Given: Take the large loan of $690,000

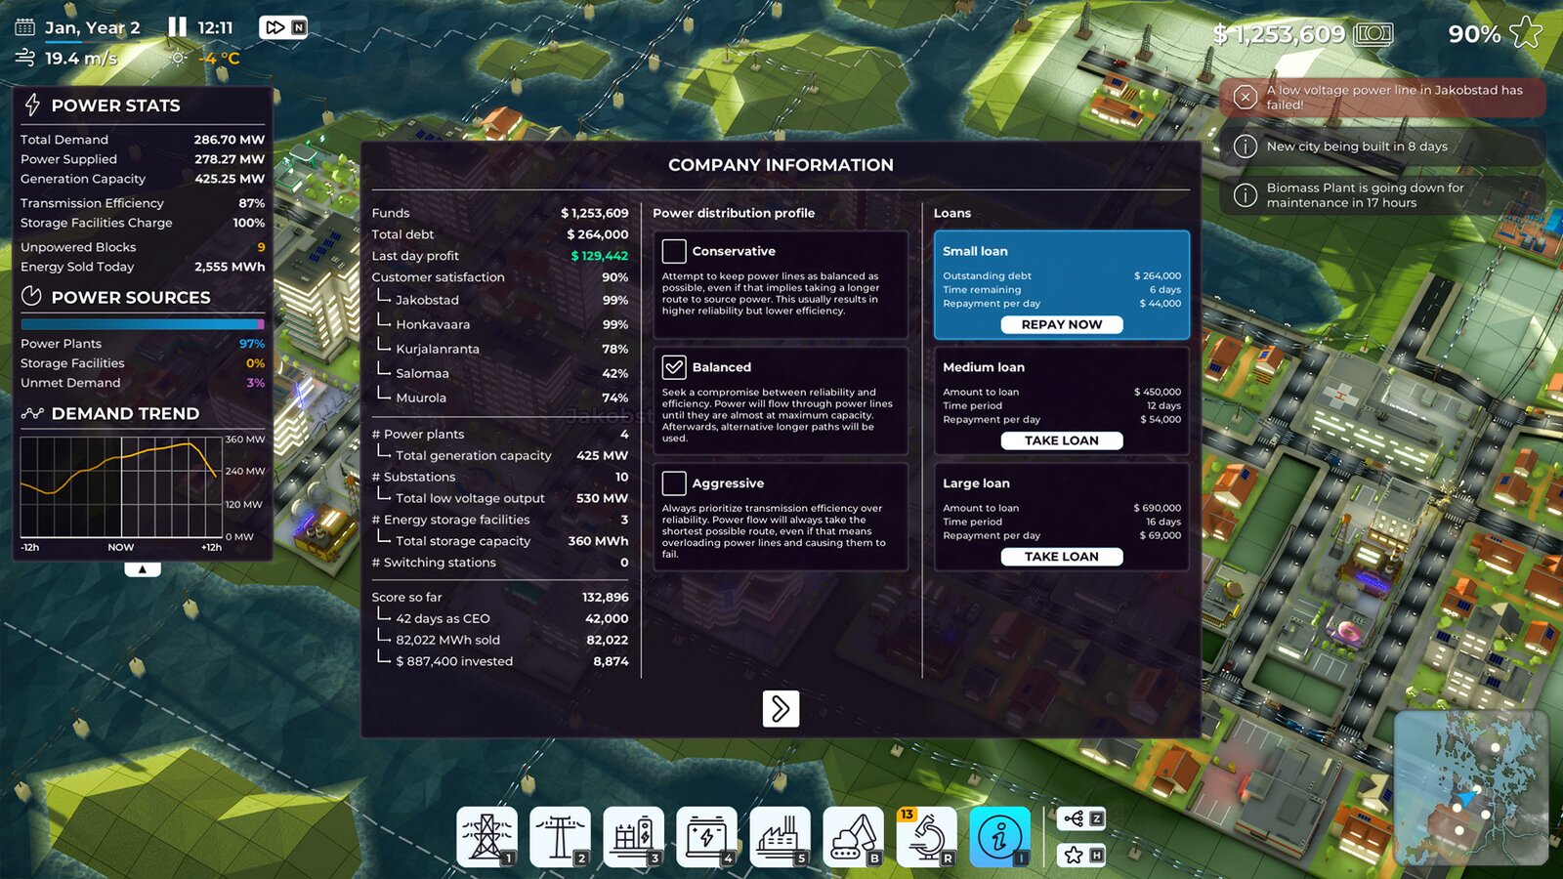Looking at the screenshot, I should point(1061,557).
